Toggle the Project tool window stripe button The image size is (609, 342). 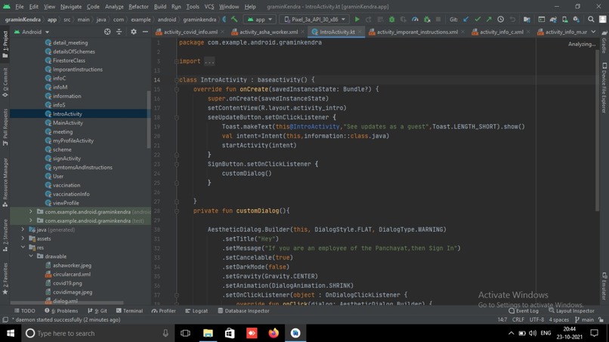(x=5, y=45)
